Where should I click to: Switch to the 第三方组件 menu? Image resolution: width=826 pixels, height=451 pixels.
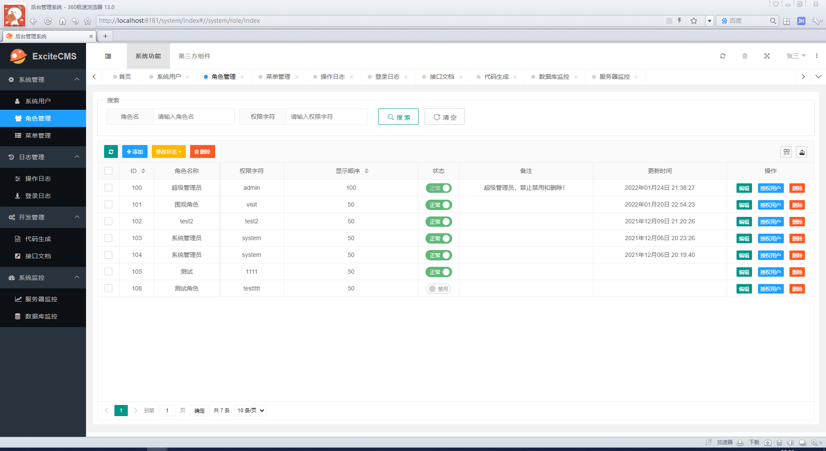point(194,56)
